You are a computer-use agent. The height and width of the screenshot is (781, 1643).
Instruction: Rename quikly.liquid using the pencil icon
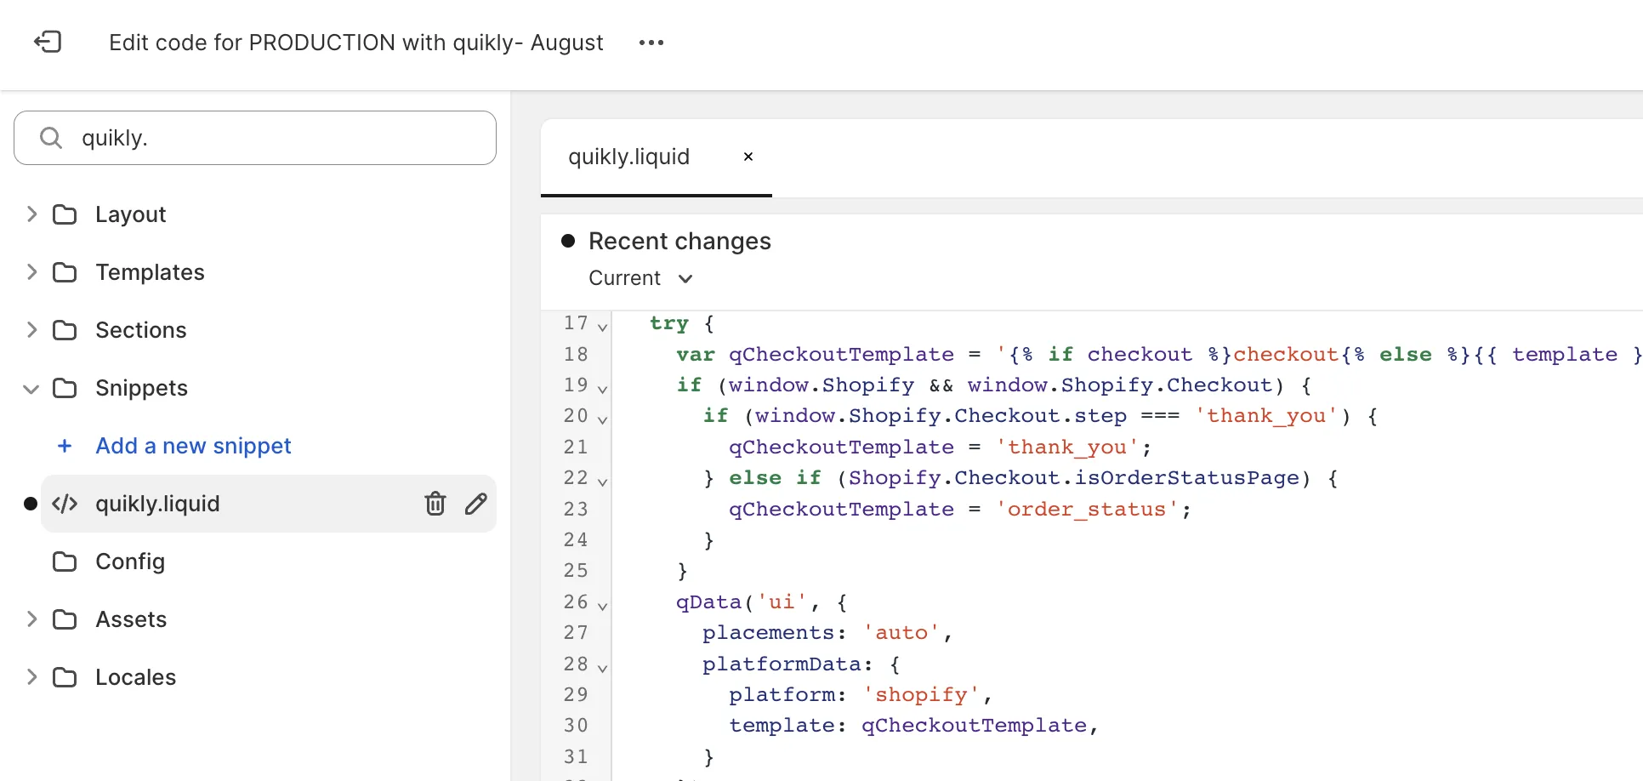coord(476,504)
